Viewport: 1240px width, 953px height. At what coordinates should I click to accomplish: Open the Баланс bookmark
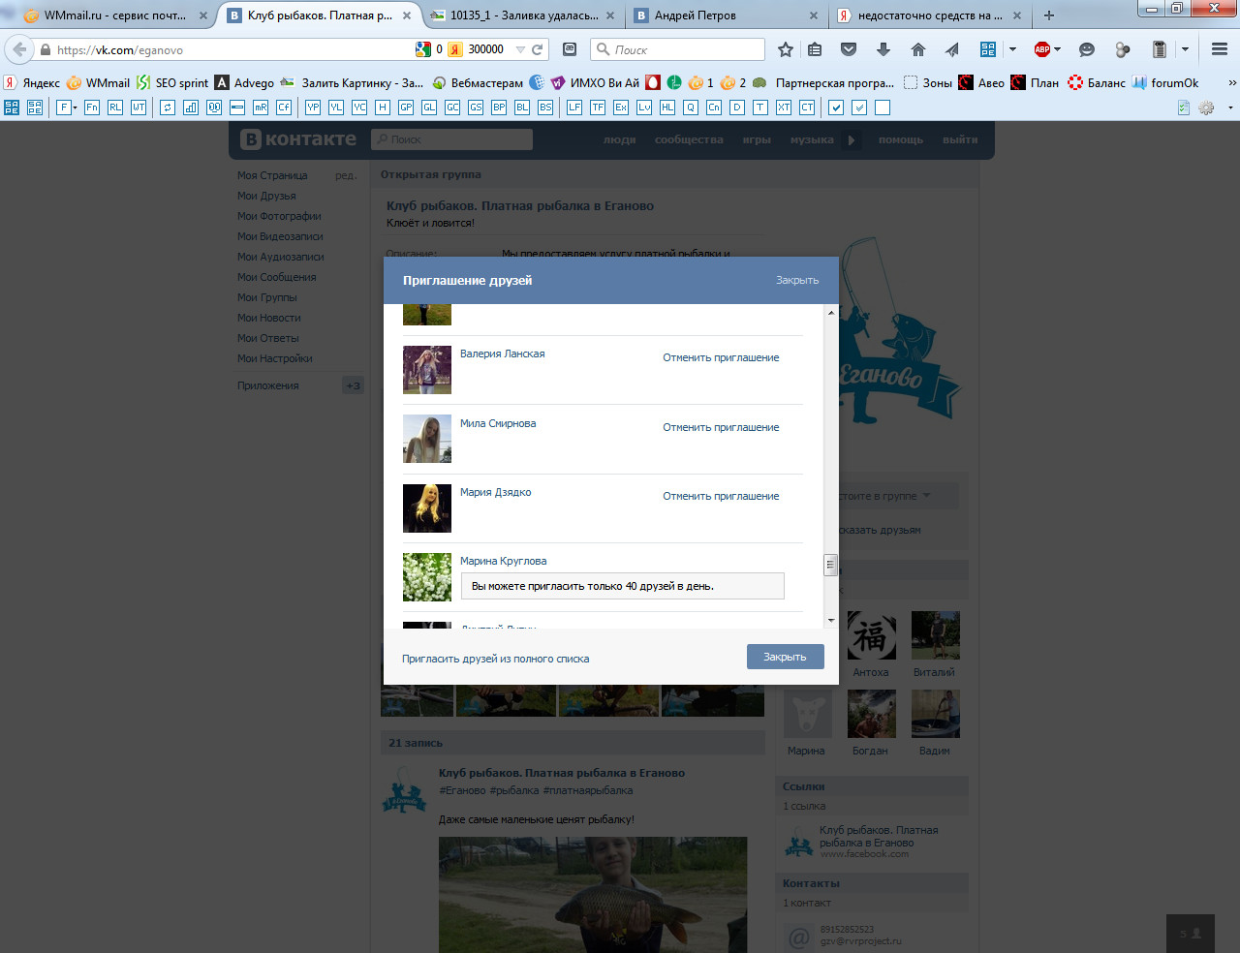(x=1097, y=83)
